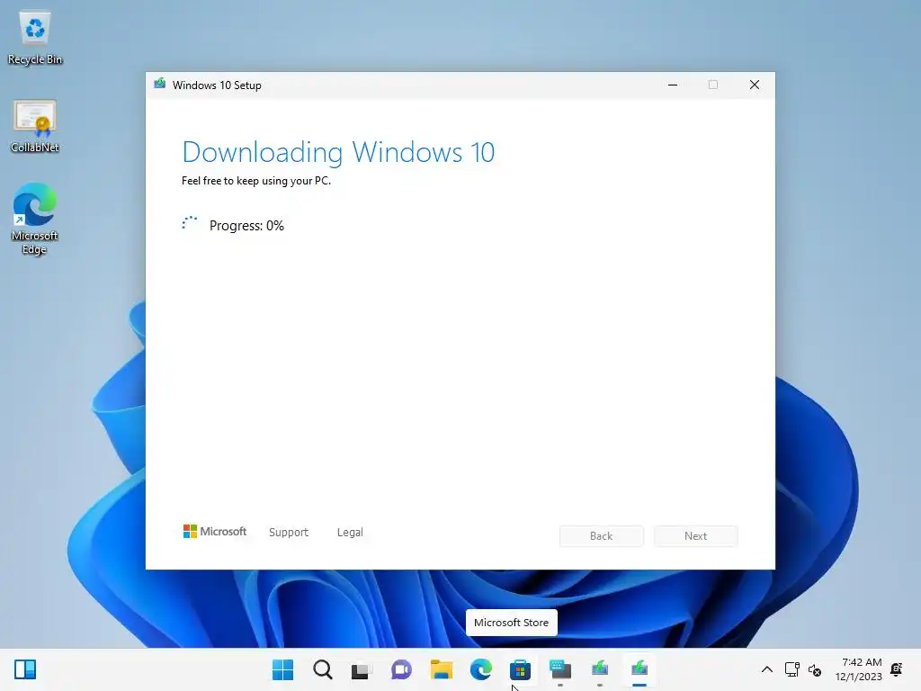Click the Windows 10 Setup title bar icon
This screenshot has height=691, width=921.
(x=160, y=85)
